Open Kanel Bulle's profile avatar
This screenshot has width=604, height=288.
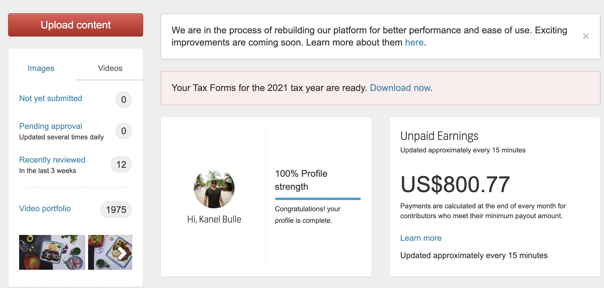tap(214, 188)
